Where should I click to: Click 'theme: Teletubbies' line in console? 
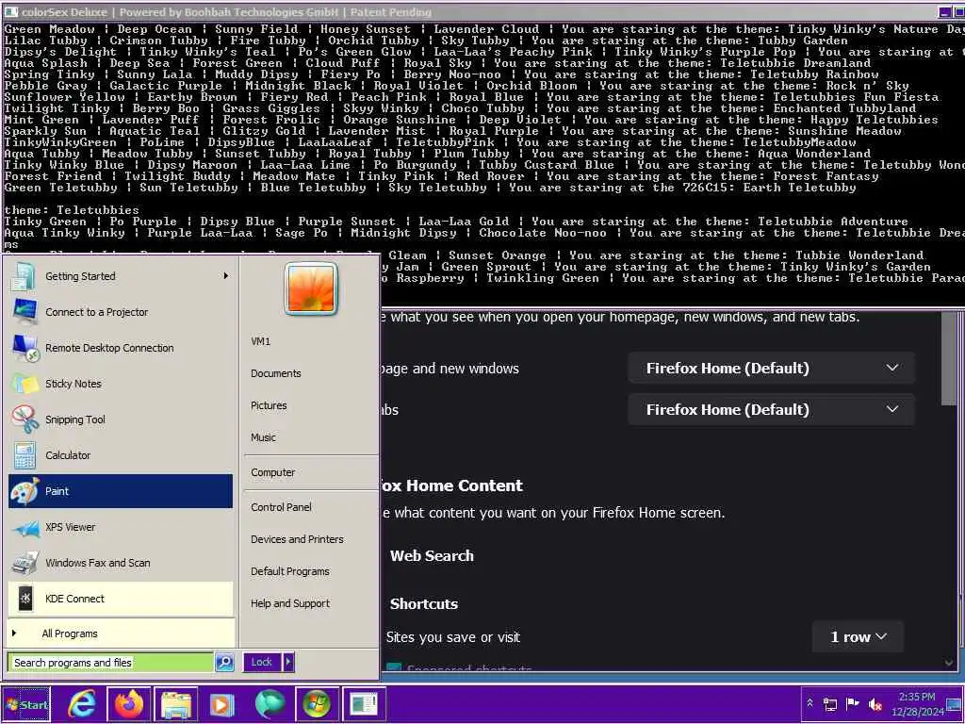click(x=72, y=210)
